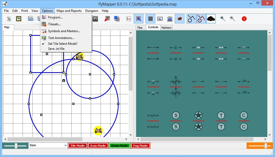This screenshot has width=275, height=157.
Task: Click the 1x zoom reset icon
Action: [129, 19]
